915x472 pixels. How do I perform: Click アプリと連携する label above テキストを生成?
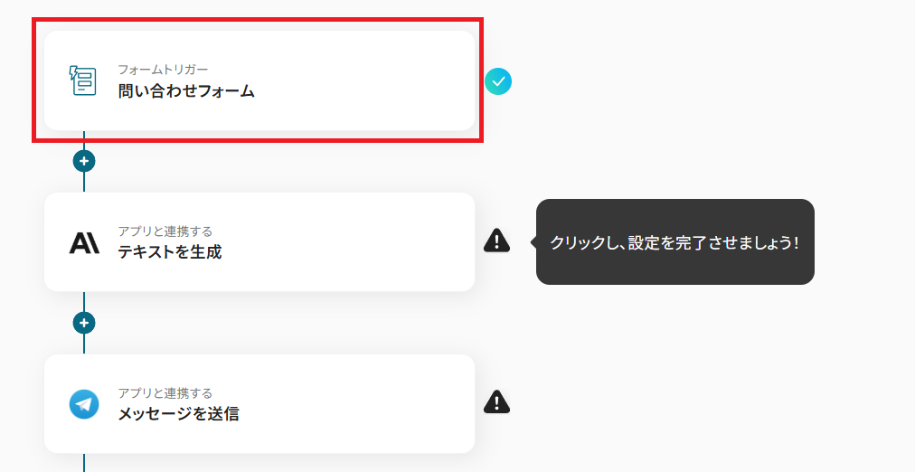tap(165, 231)
